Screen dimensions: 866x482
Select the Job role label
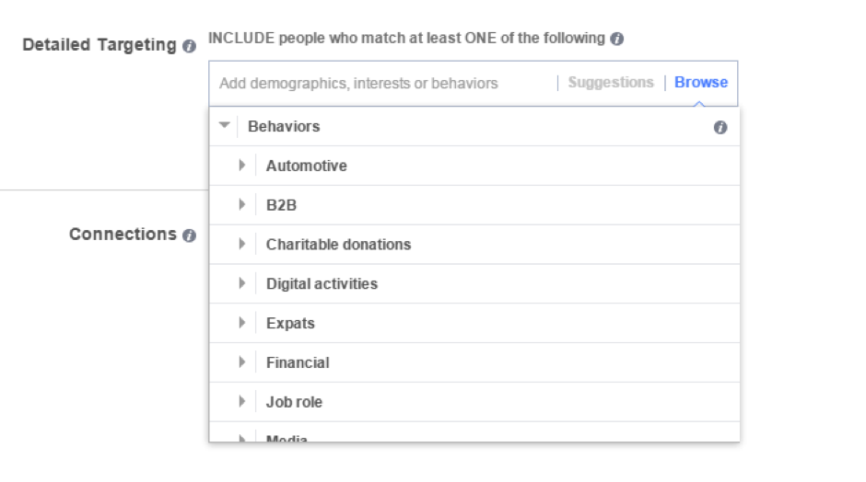click(x=294, y=402)
